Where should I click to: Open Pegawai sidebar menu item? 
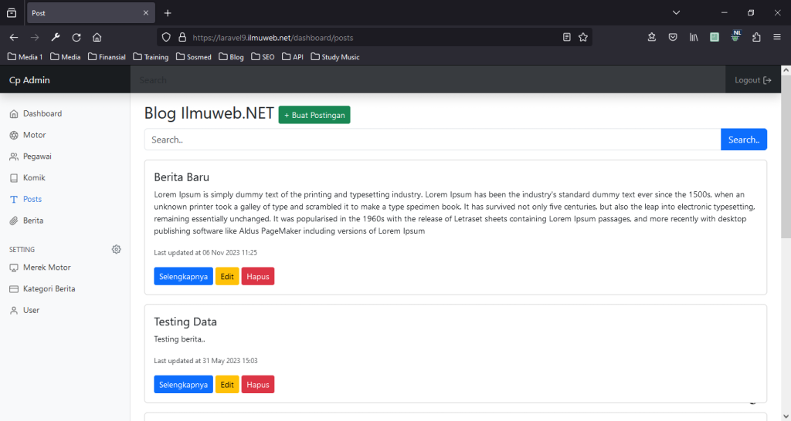click(37, 157)
